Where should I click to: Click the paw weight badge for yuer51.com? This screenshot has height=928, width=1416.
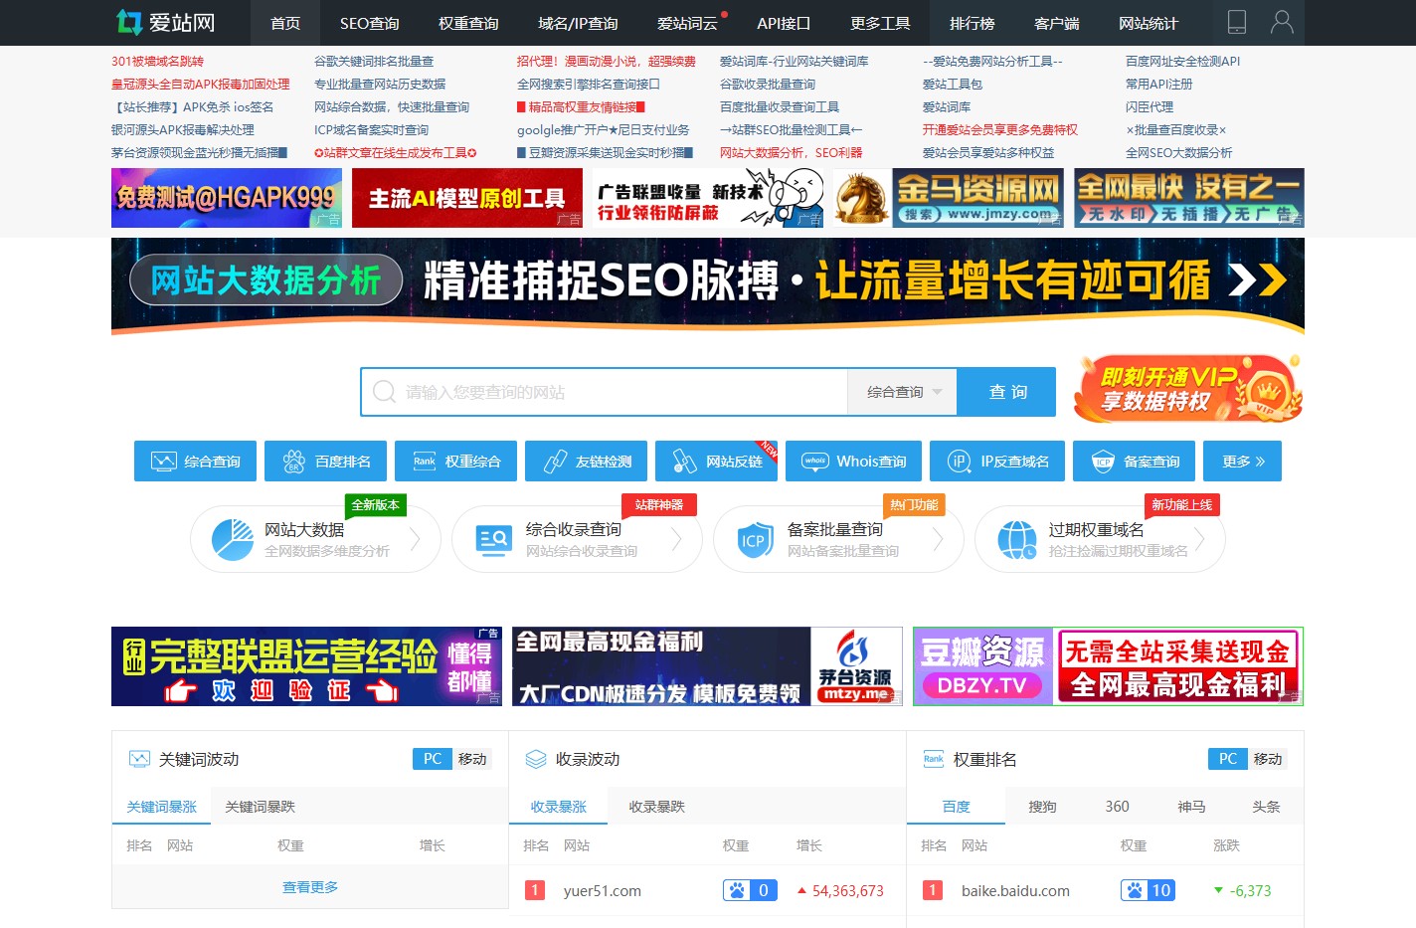click(x=750, y=890)
